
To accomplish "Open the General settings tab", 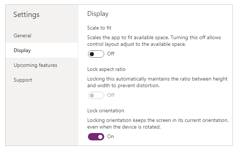I will (x=23, y=36).
